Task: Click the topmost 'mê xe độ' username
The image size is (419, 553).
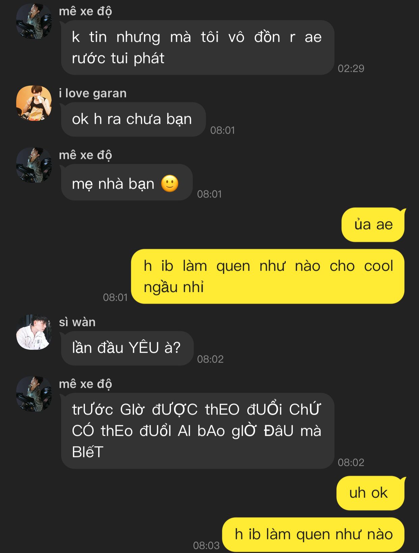Action: 85,11
